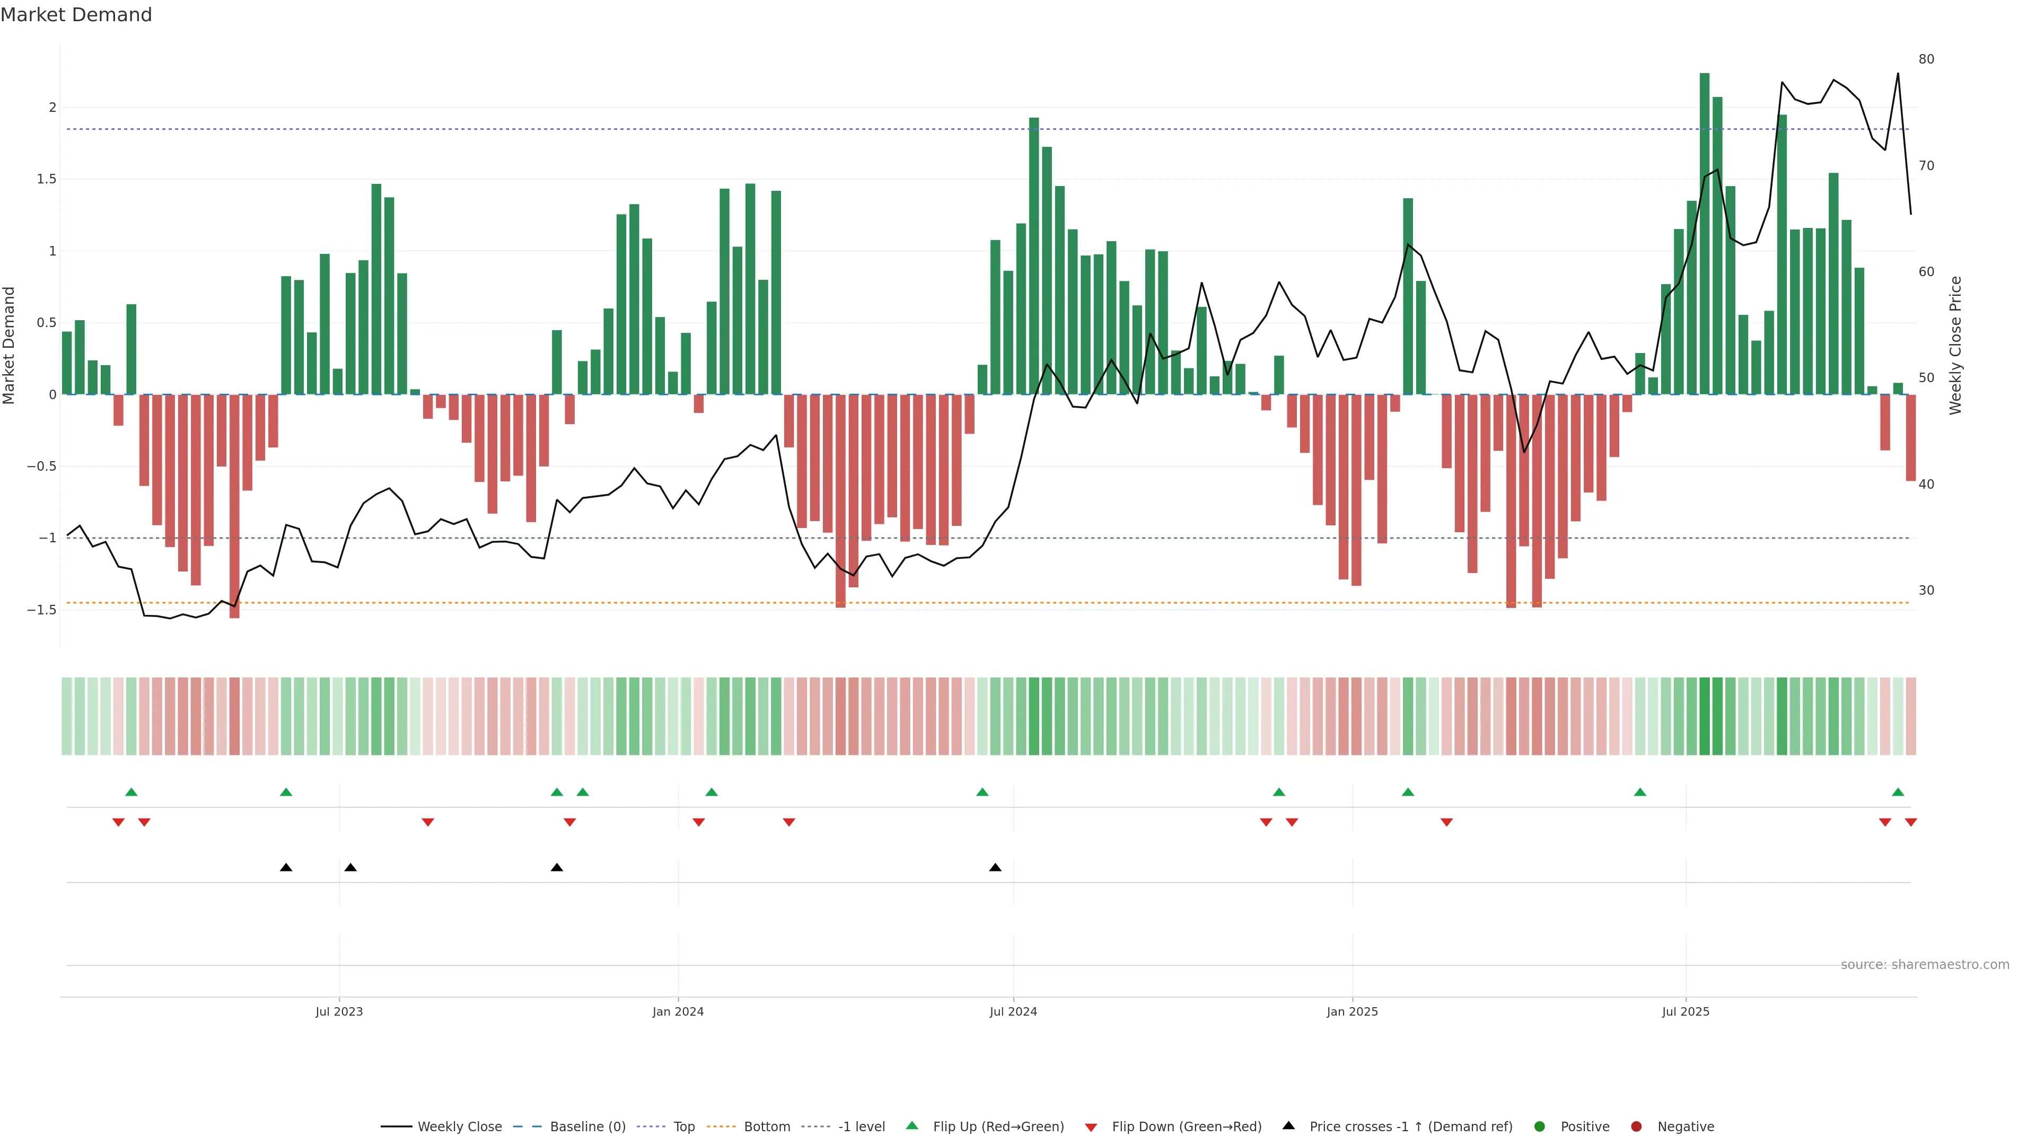The height and width of the screenshot is (1145, 2036).
Task: Click the red Negative circle legend icon
Action: [x=1636, y=1127]
